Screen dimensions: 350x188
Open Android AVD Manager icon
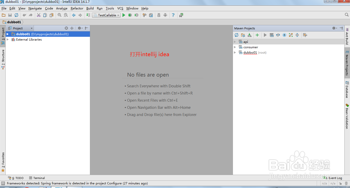pyautogui.click(x=165, y=15)
